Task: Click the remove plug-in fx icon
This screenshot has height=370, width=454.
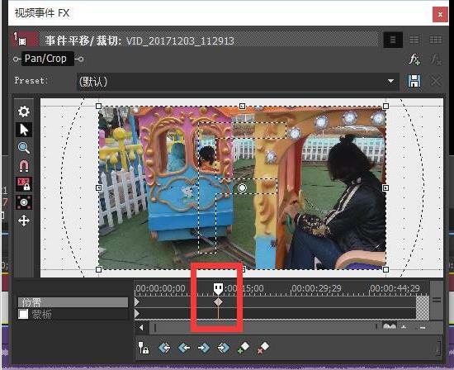Action: pos(436,59)
